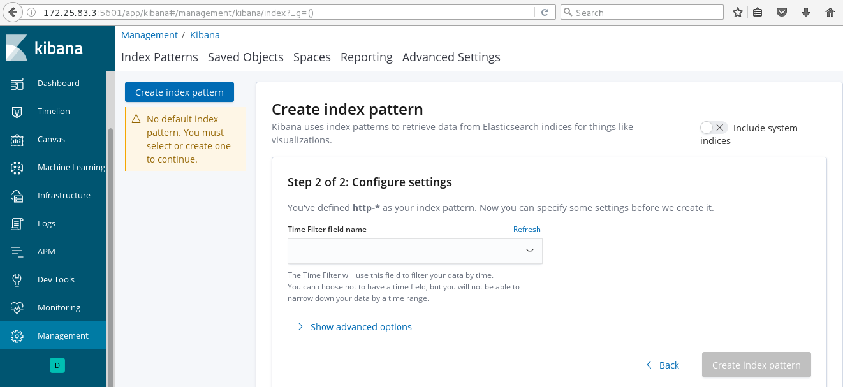Image resolution: width=843 pixels, height=387 pixels.
Task: Click Step 2 of 2: Configure settings heading
Action: click(x=370, y=182)
